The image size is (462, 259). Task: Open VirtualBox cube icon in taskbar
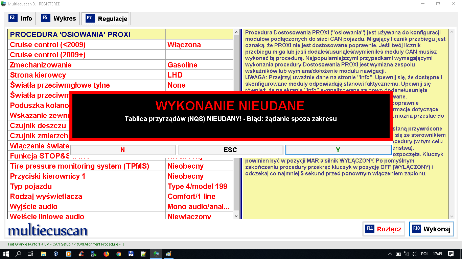pos(56,254)
